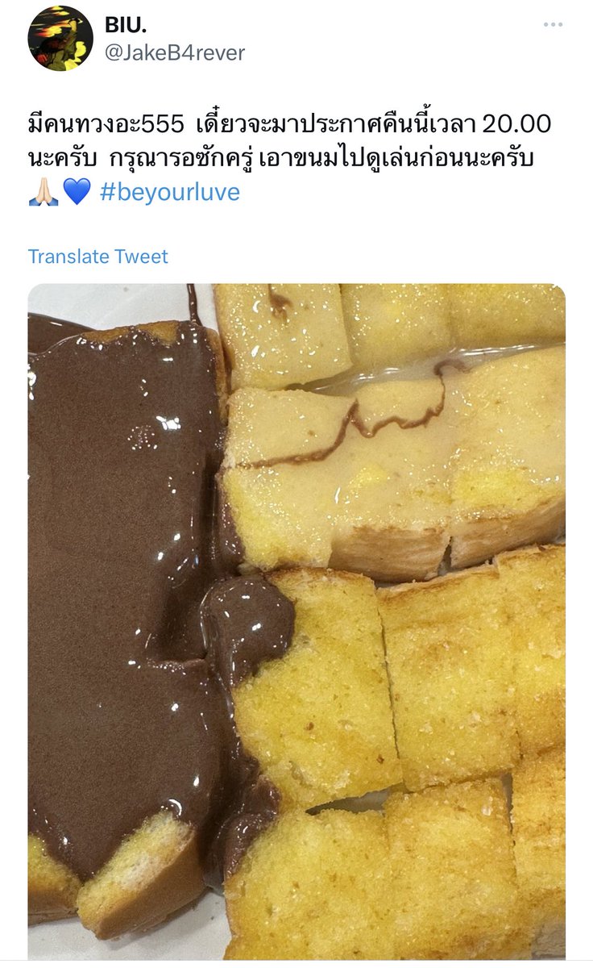The height and width of the screenshot is (968, 593).
Task: Tap the praying hands emoji in the tweet
Action: click(x=44, y=194)
